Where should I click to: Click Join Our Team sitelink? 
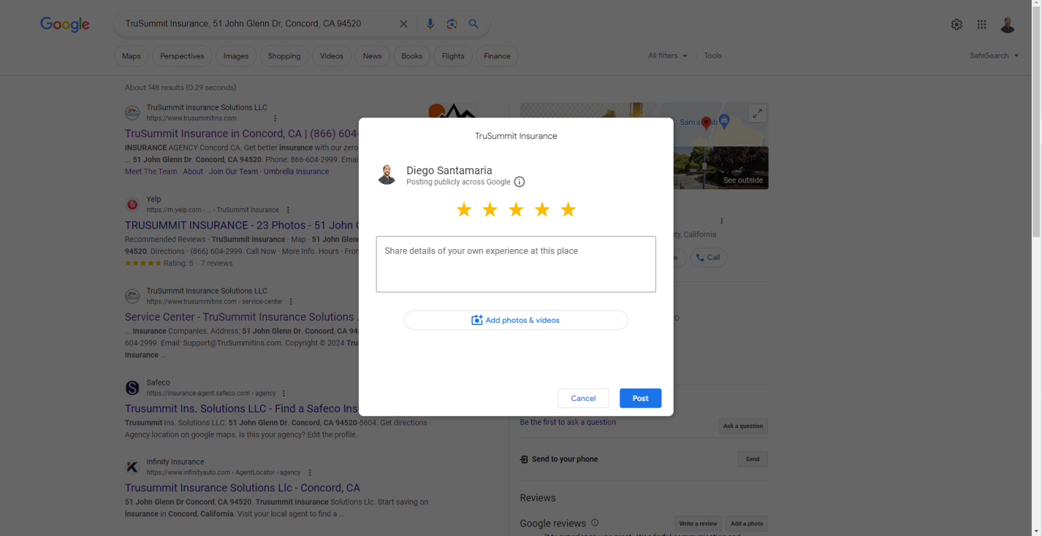coord(233,172)
